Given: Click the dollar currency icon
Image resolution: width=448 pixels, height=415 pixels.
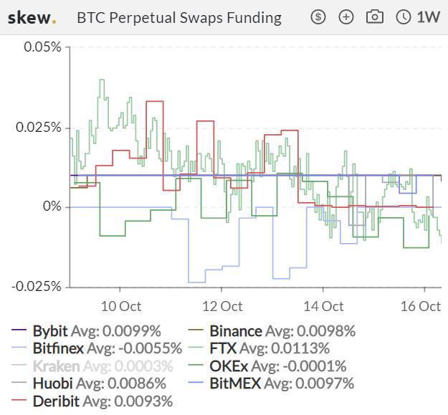Looking at the screenshot, I should tap(318, 17).
